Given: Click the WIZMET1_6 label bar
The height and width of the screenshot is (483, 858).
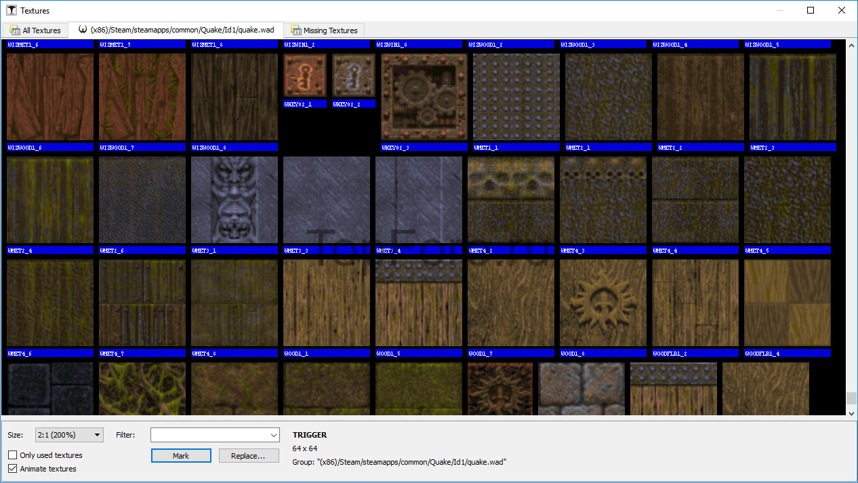Looking at the screenshot, I should click(x=50, y=45).
